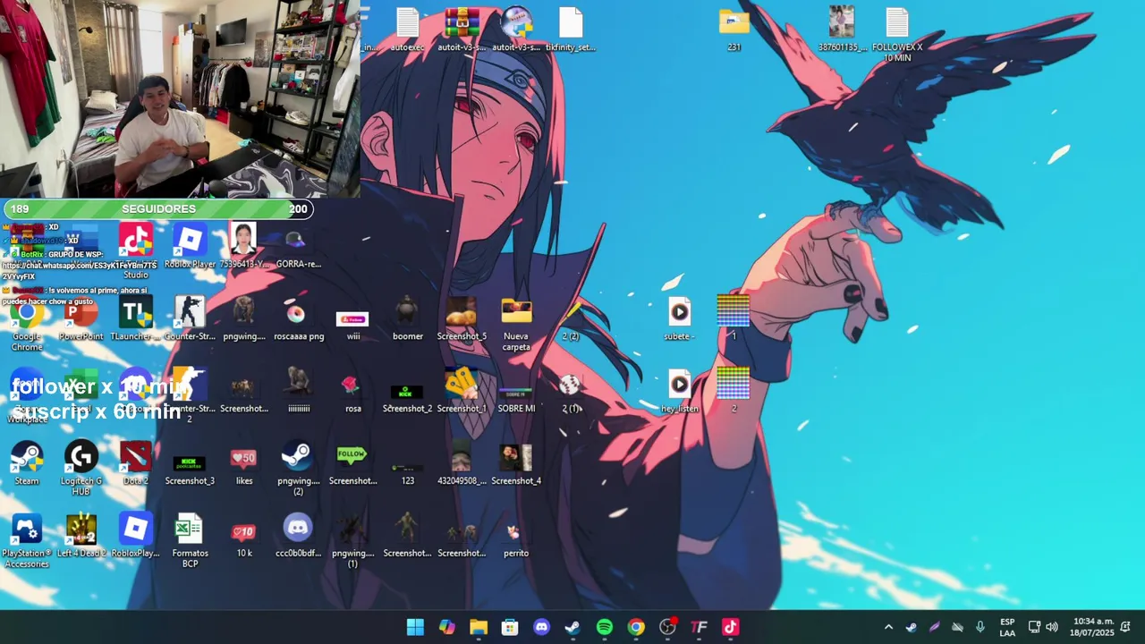Open Copilot from the taskbar

(x=447, y=627)
